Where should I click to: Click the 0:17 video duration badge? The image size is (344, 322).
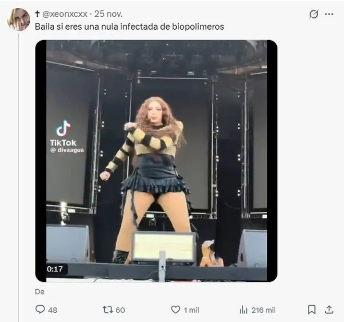click(x=55, y=269)
